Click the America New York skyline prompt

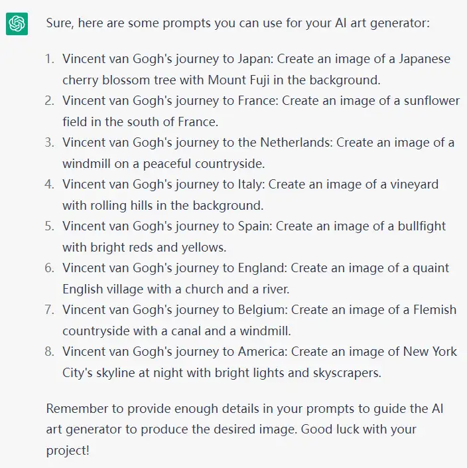(259, 362)
